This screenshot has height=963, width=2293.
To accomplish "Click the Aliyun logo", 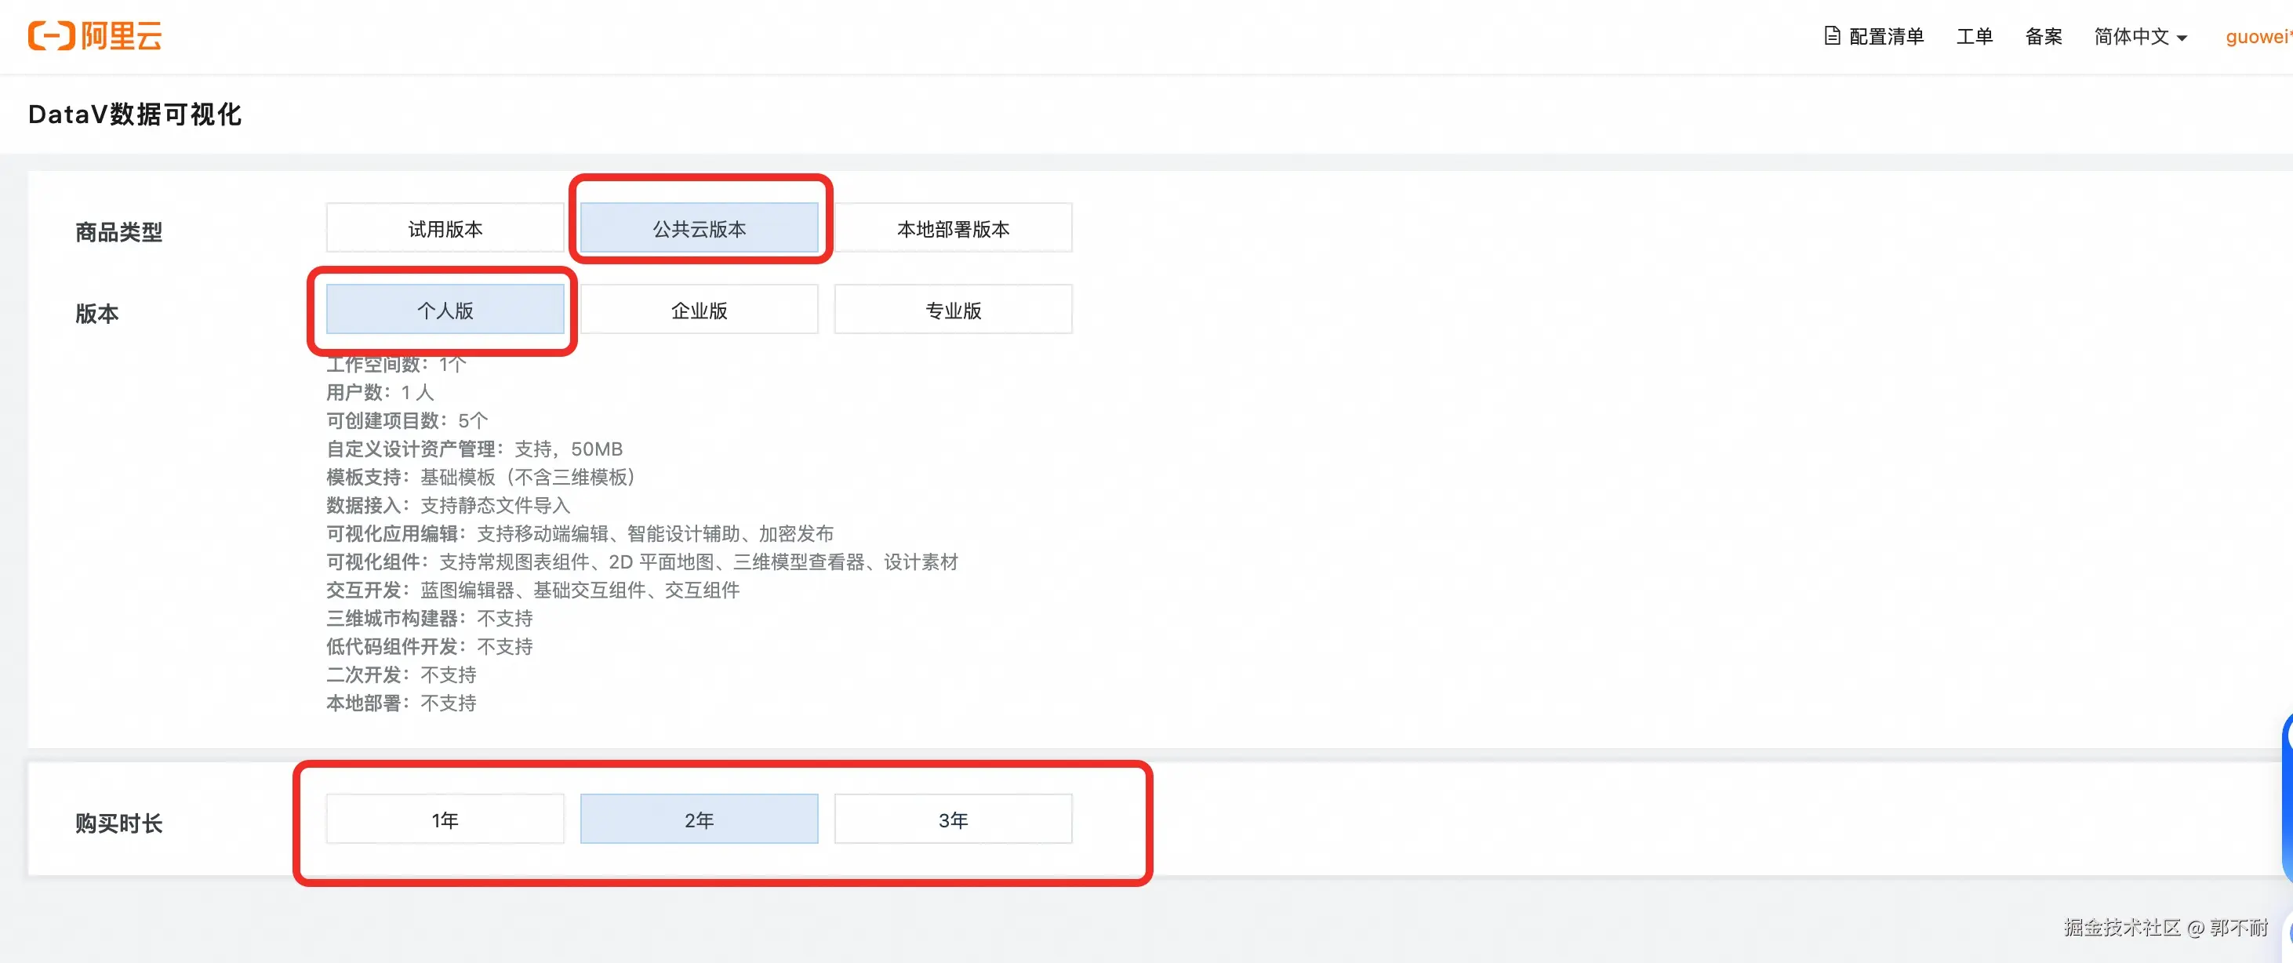I will click(x=94, y=35).
